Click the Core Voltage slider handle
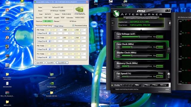This screenshot has width=191, height=107. pyautogui.click(x=139, y=37)
